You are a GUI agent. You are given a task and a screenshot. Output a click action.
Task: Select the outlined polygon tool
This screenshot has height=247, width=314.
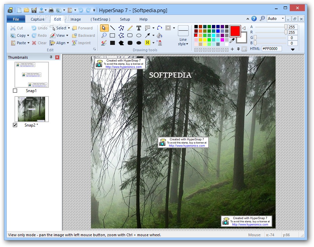tap(121, 35)
